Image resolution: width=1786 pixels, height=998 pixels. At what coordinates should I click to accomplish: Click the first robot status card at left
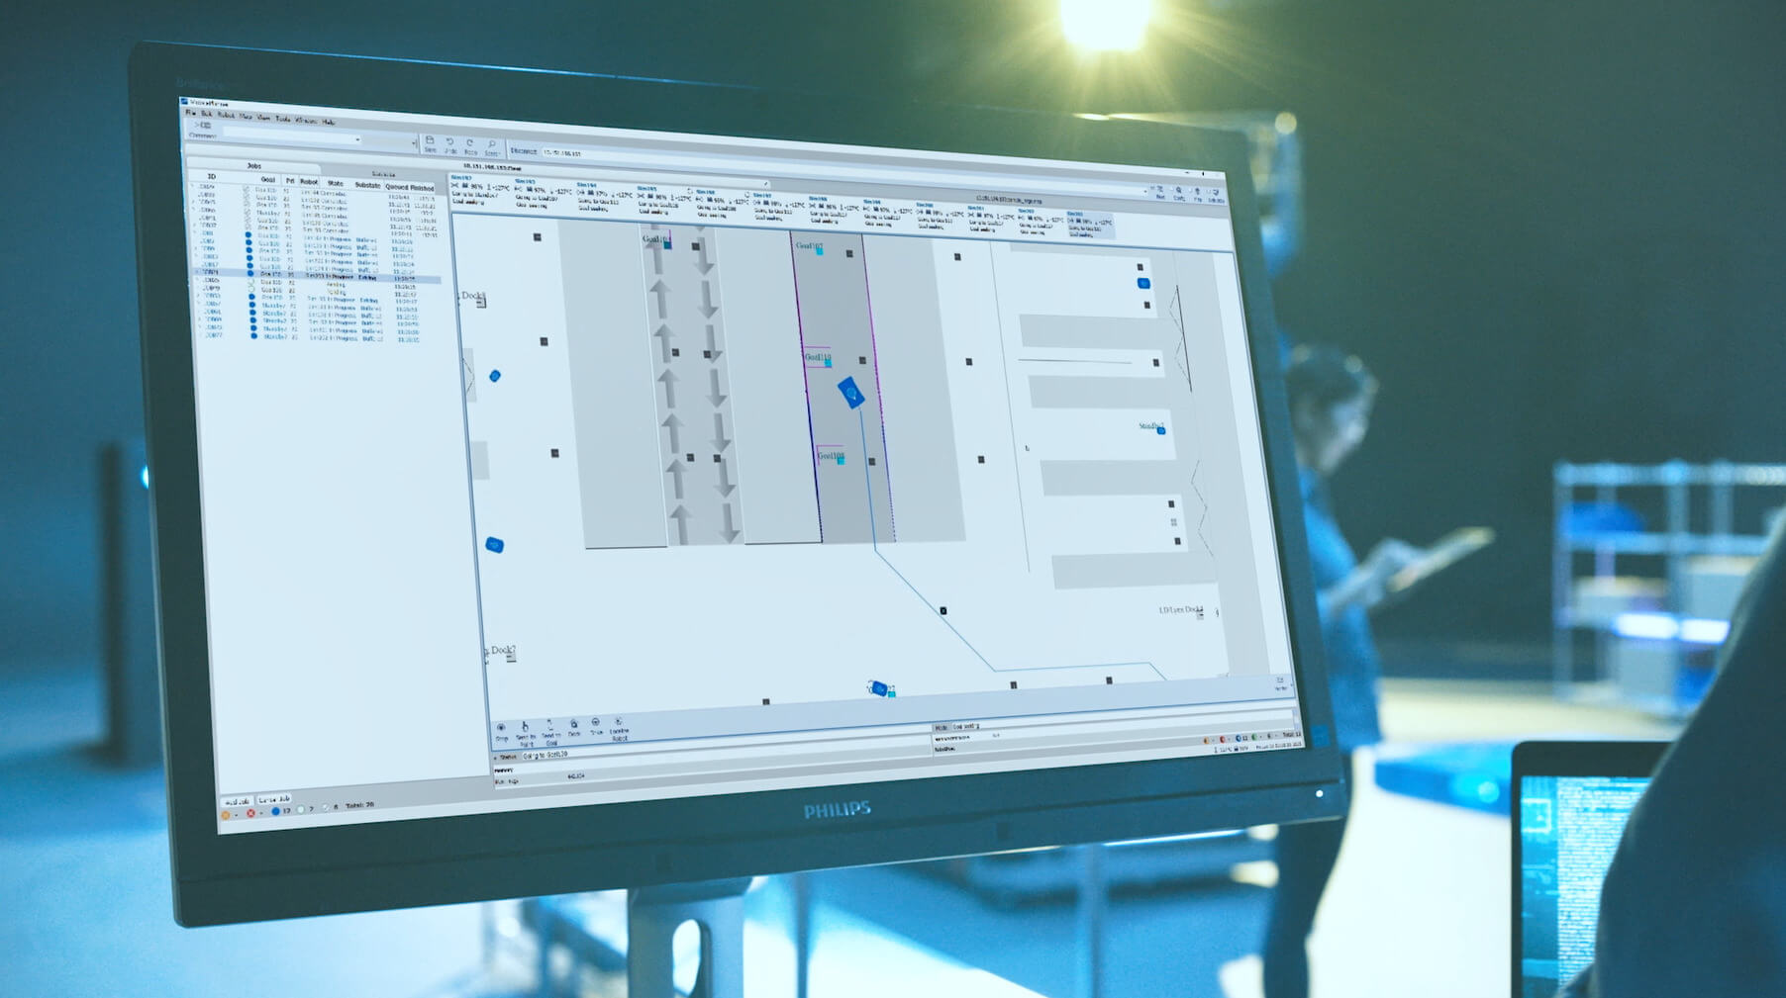(481, 190)
